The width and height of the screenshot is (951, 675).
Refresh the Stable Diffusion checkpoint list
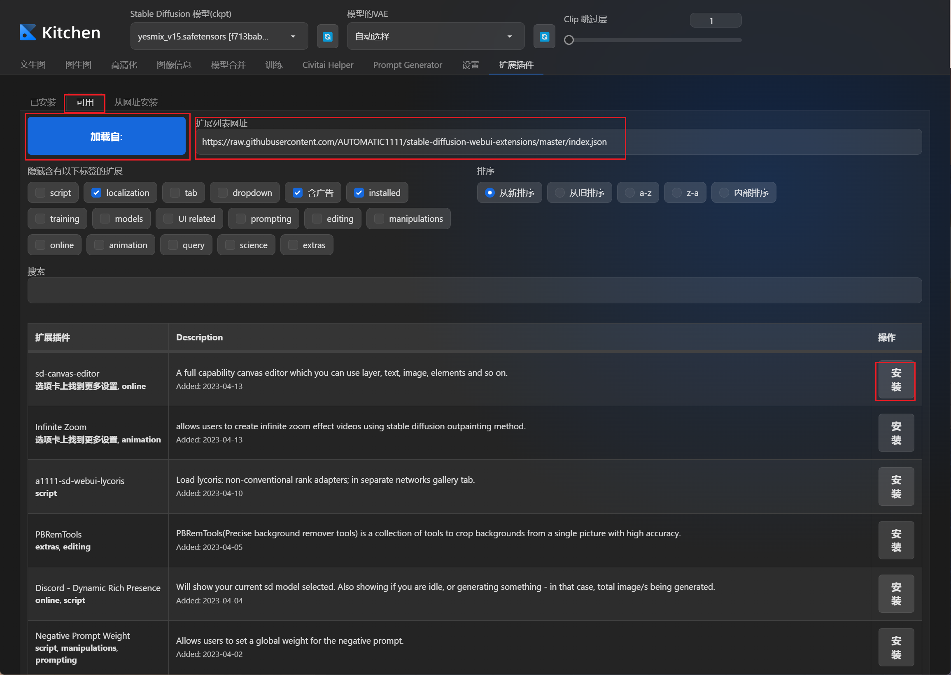coord(328,37)
